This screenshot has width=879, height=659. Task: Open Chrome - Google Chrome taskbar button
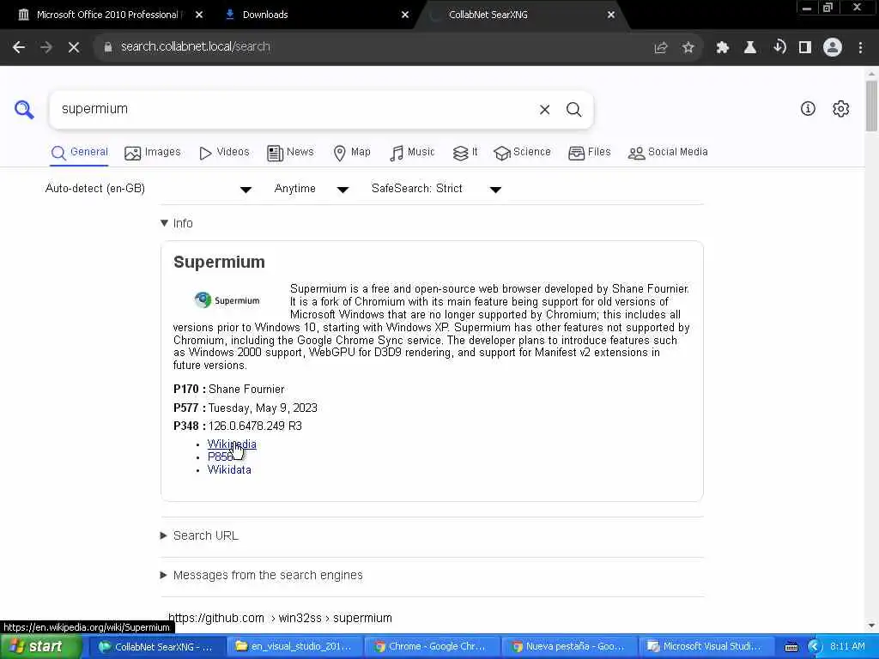point(431,647)
